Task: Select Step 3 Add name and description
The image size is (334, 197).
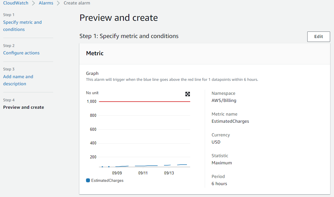Action: [18, 80]
